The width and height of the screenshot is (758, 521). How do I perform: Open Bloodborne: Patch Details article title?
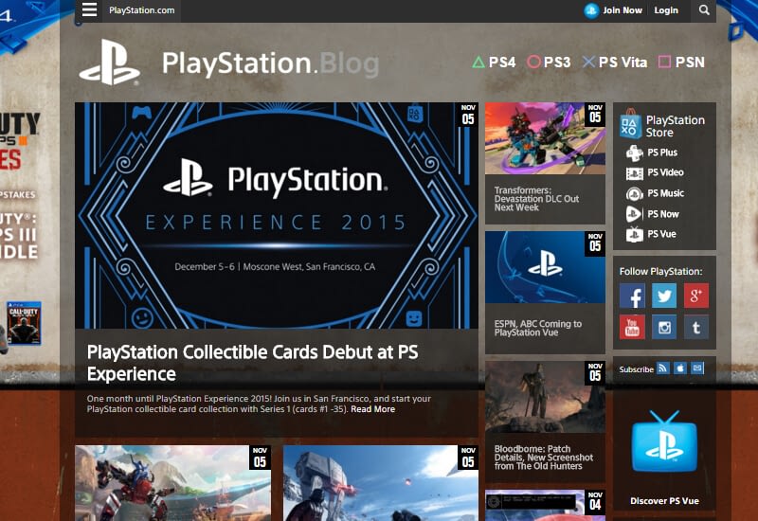(x=543, y=458)
